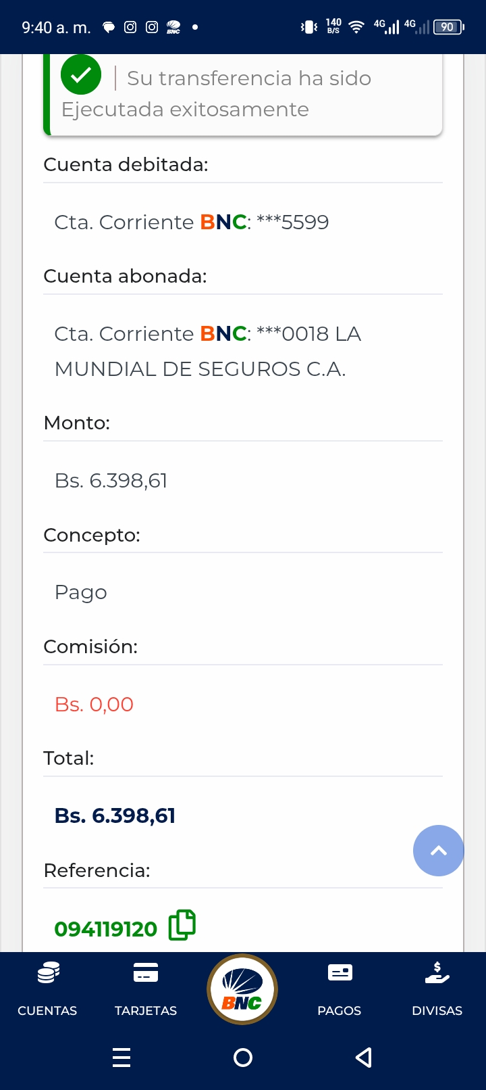Copy the reference number with copy icon
This screenshot has width=486, height=1090.
click(182, 925)
